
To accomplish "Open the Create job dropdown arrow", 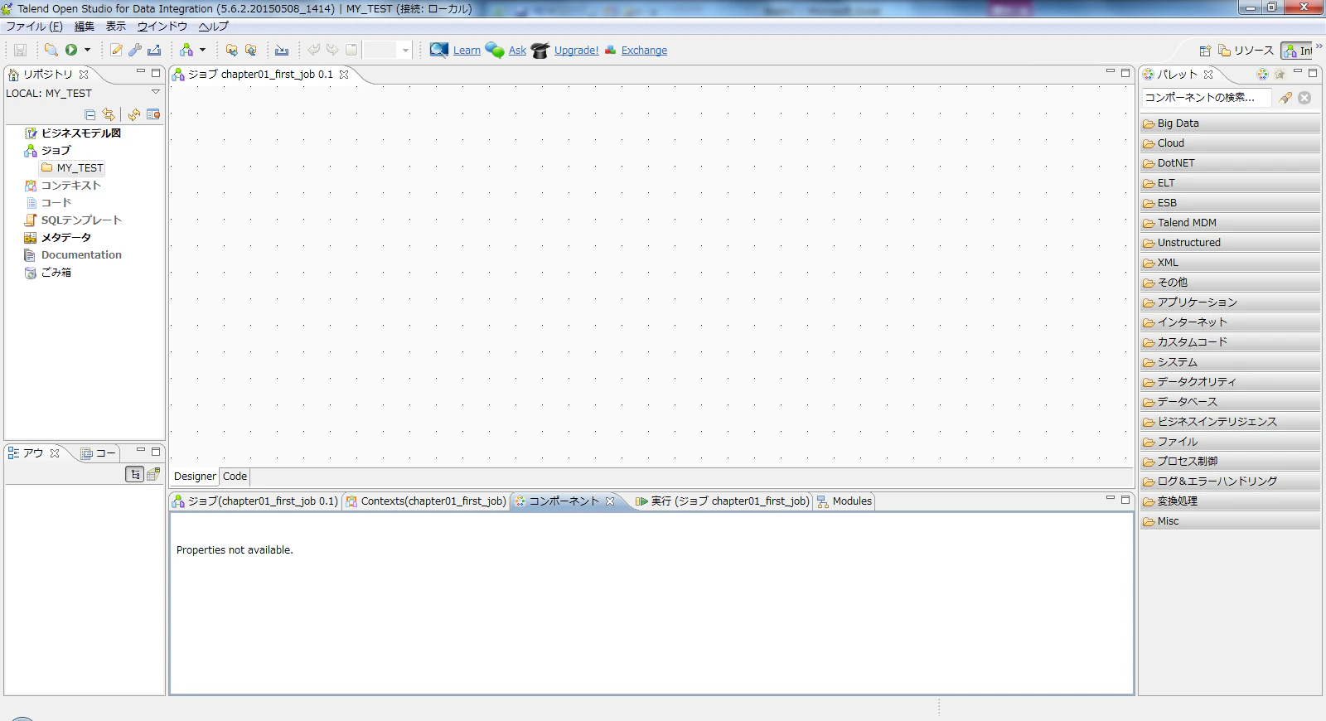I will (202, 50).
